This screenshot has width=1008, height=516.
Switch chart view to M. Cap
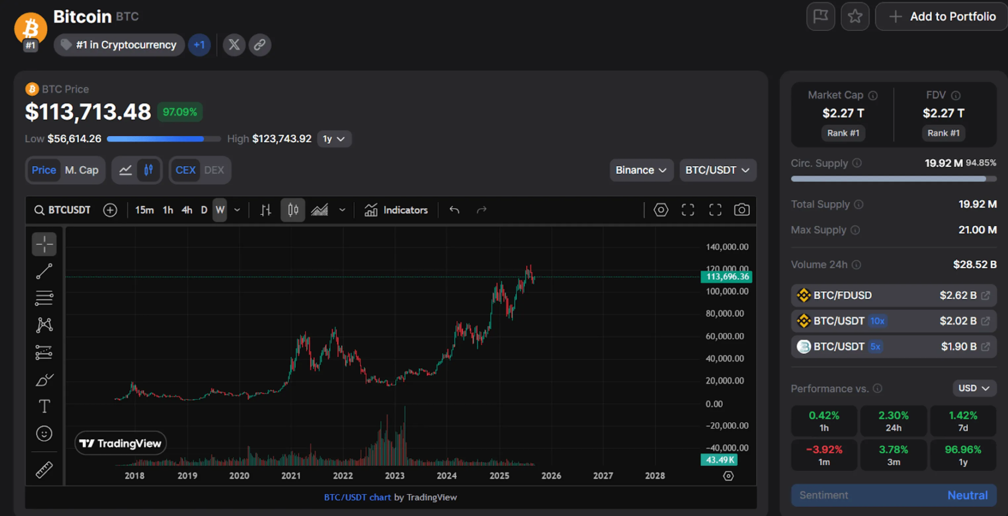coord(81,170)
